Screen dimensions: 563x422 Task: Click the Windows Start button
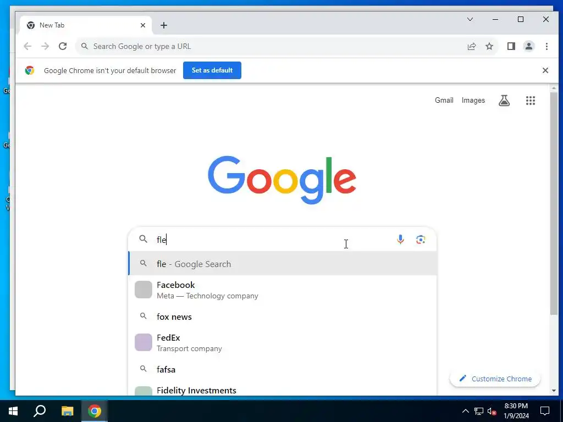13,411
